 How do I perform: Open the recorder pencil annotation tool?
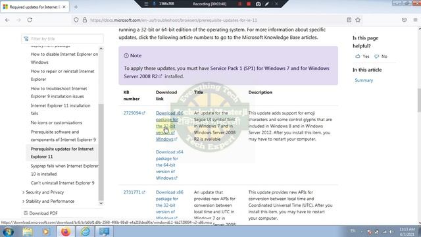point(267,4)
